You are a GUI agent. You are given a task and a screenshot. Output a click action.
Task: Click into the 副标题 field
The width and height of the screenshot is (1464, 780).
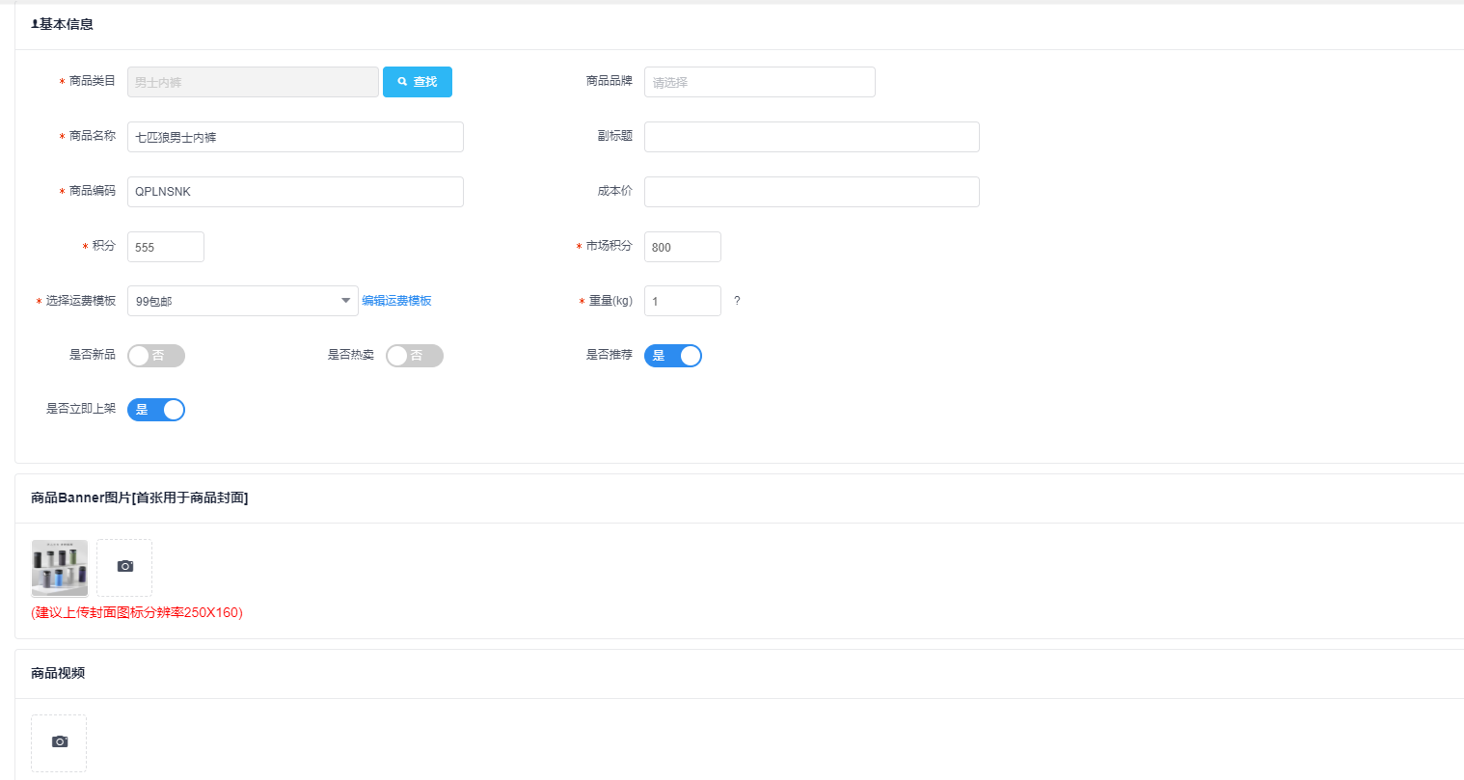click(811, 137)
